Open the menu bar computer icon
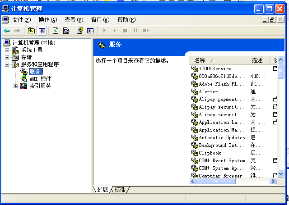The width and height of the screenshot is (289, 205). [5, 20]
